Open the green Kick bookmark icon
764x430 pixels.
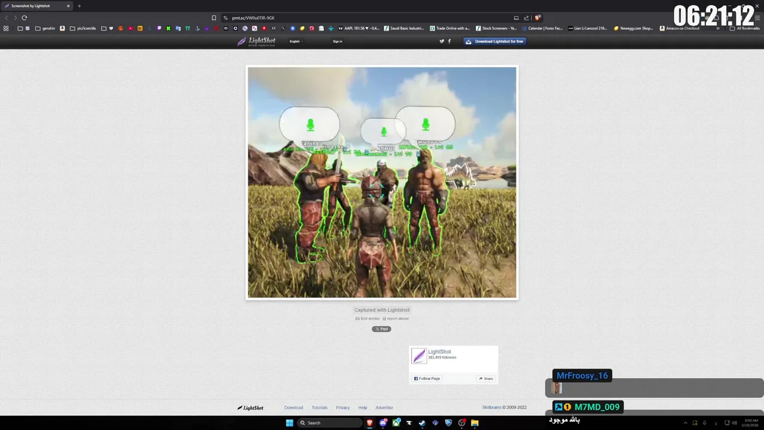[x=168, y=28]
